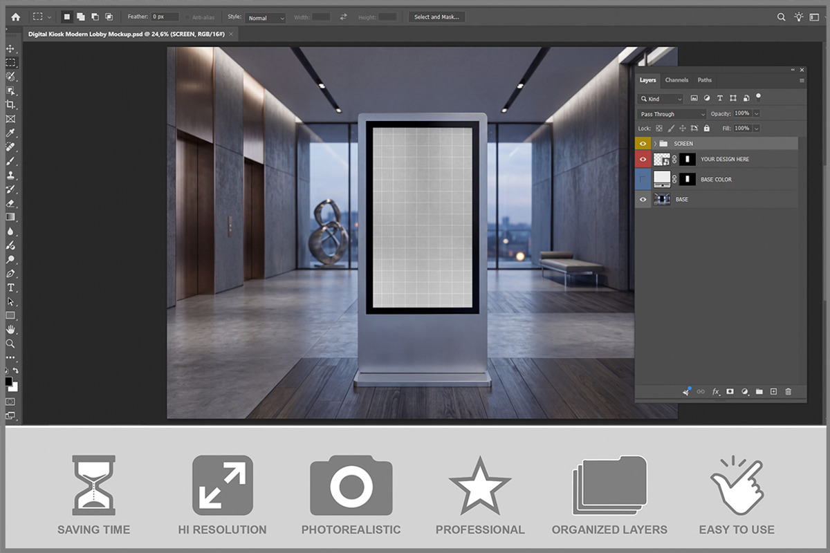Select the History Brush tool

[x=10, y=189]
